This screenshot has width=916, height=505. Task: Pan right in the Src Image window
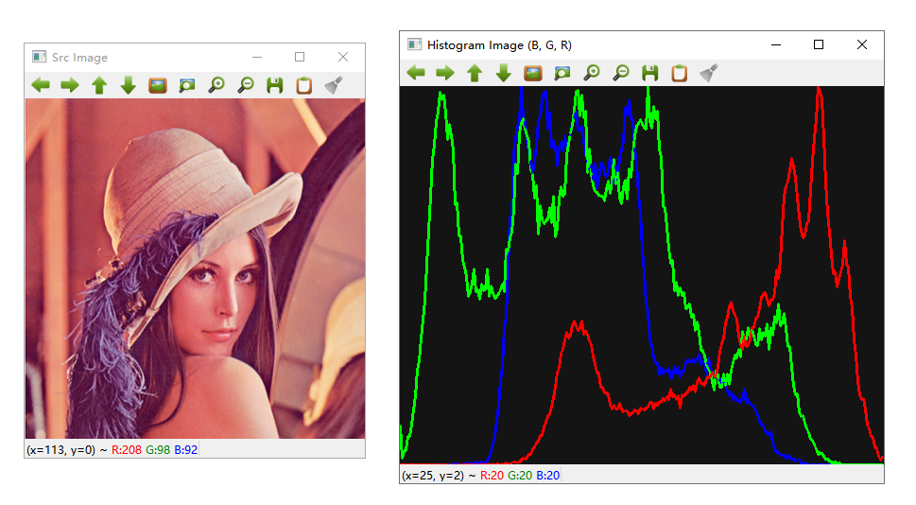(70, 85)
